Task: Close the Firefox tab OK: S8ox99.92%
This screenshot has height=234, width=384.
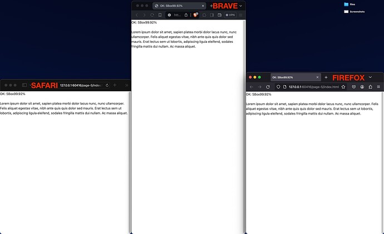Action: pyautogui.click(x=317, y=77)
